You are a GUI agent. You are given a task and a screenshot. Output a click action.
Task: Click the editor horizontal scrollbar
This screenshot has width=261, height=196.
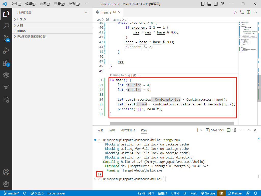pos(172,124)
